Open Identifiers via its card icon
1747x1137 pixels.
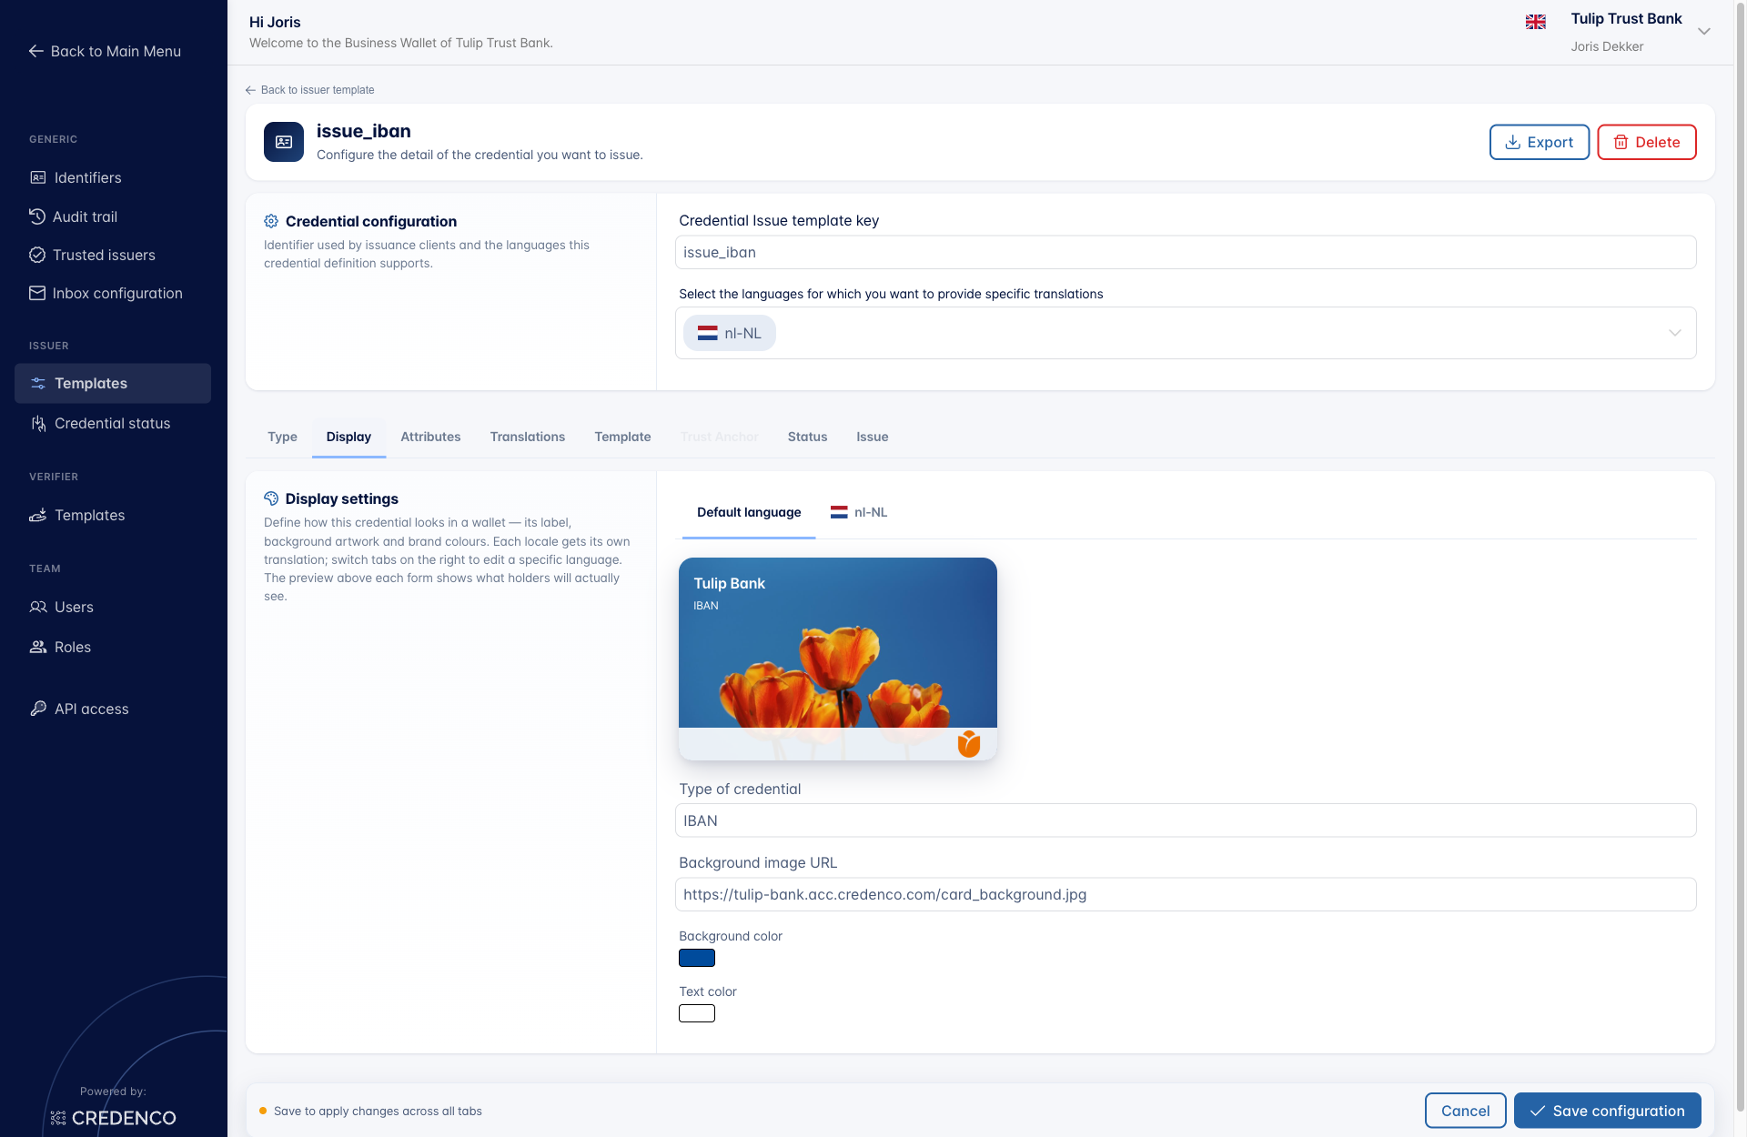coord(37,177)
